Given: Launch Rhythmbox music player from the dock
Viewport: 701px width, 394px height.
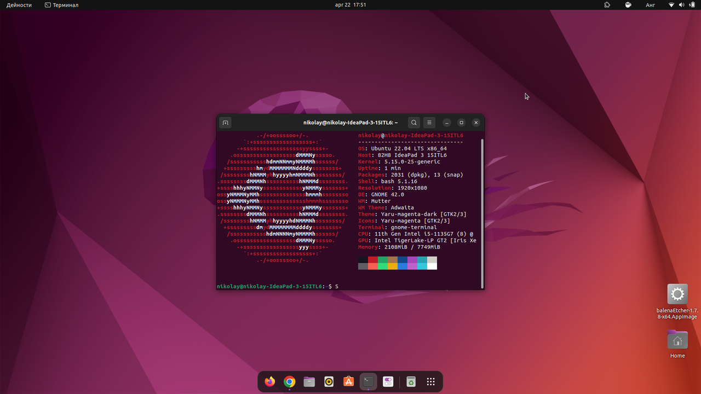Looking at the screenshot, I should coord(329,381).
